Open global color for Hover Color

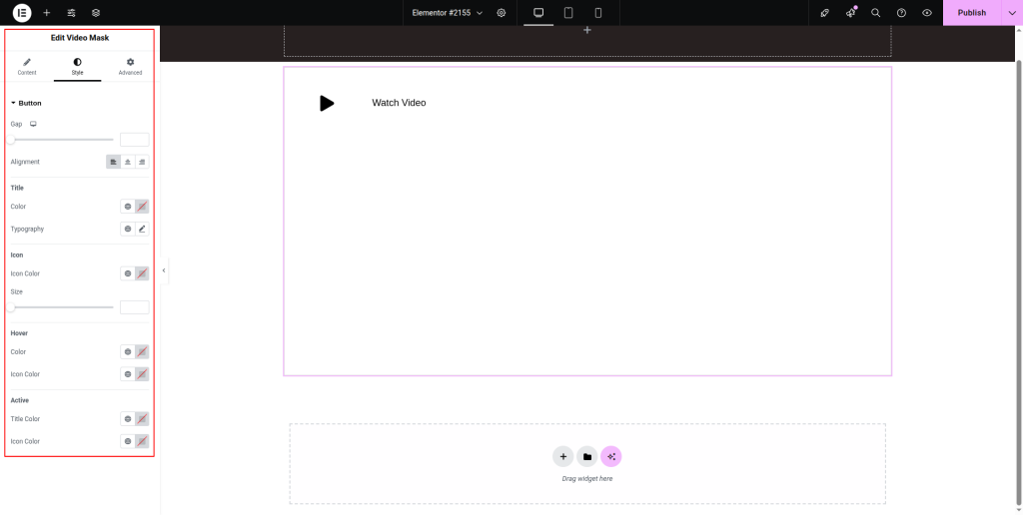tap(128, 352)
